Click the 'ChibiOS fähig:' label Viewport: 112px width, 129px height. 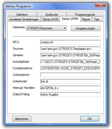21,94
